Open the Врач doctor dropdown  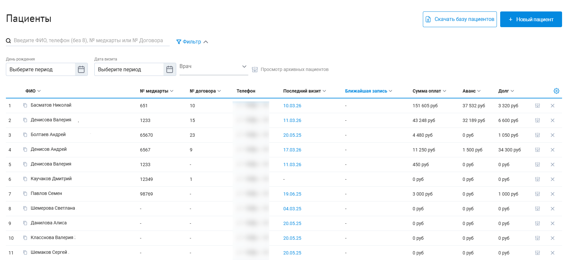tap(214, 67)
